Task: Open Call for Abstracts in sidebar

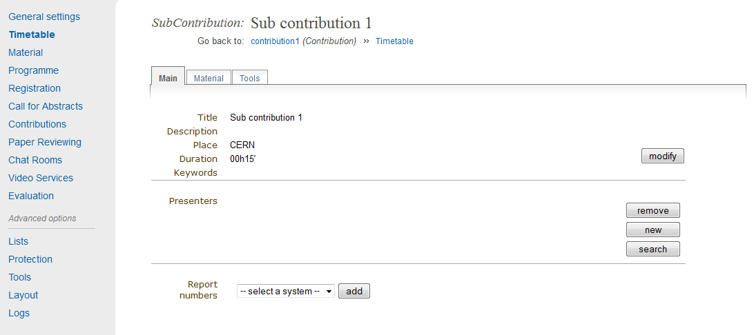Action: point(45,107)
